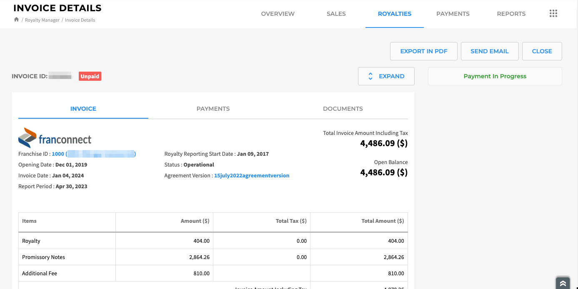Click the Open Balance 4,486.09 value
578x289 pixels.
384,172
